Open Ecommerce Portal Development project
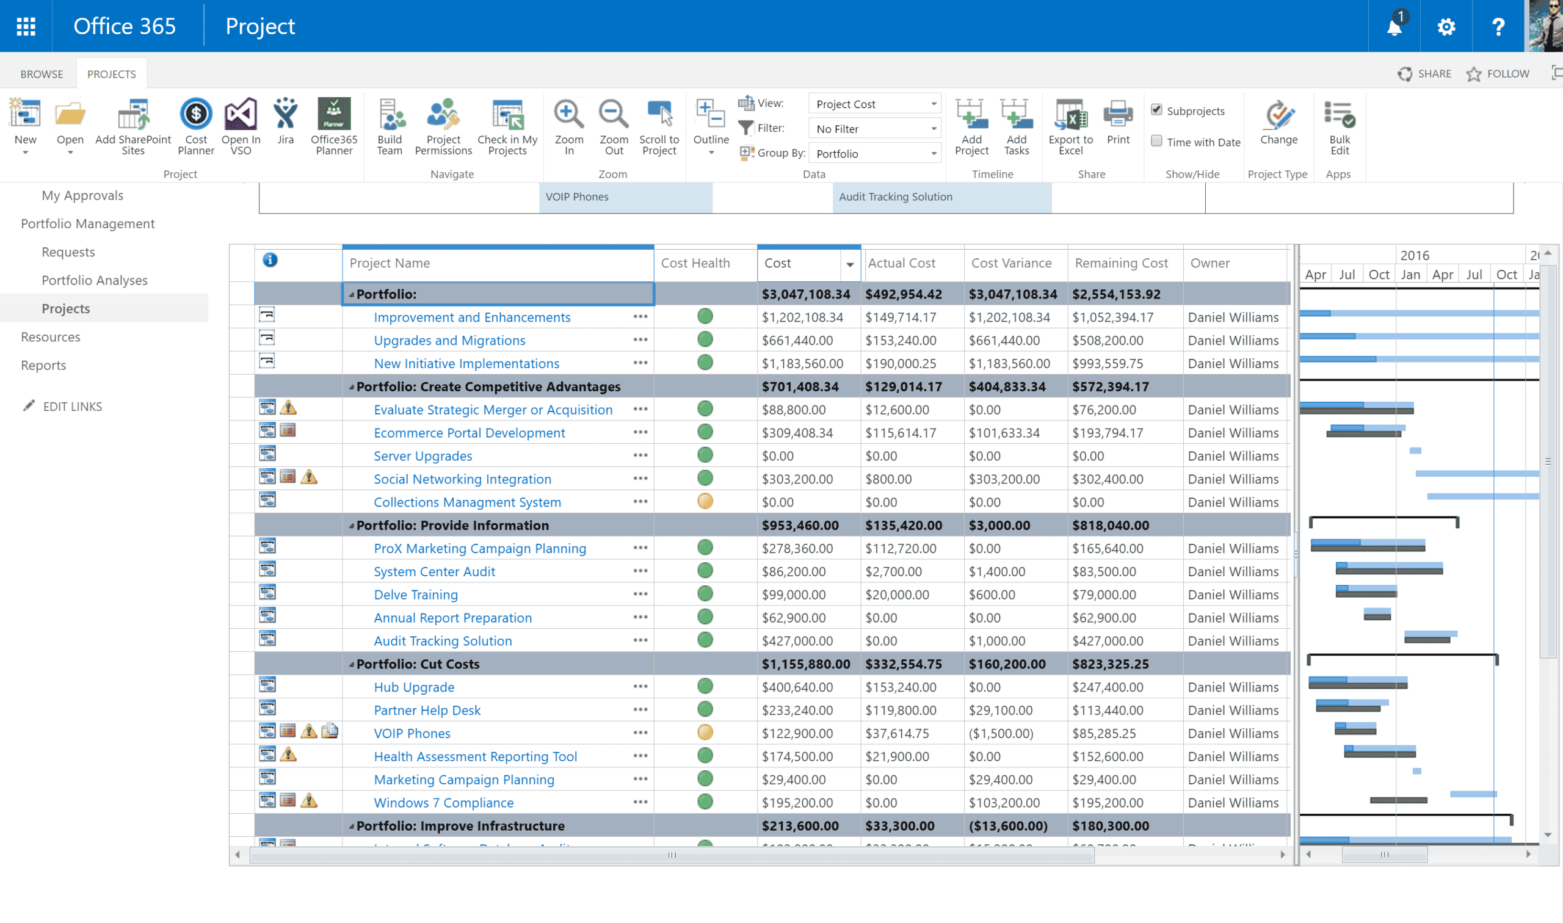The height and width of the screenshot is (923, 1563). click(470, 433)
